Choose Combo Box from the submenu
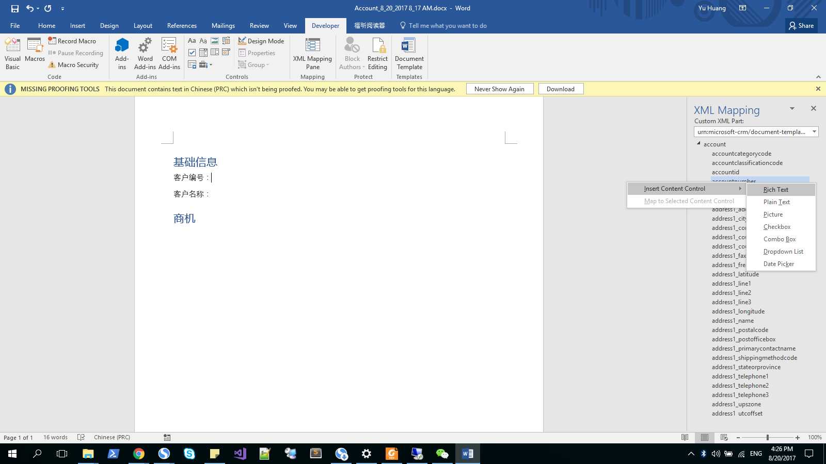Image resolution: width=826 pixels, height=464 pixels. point(781,239)
